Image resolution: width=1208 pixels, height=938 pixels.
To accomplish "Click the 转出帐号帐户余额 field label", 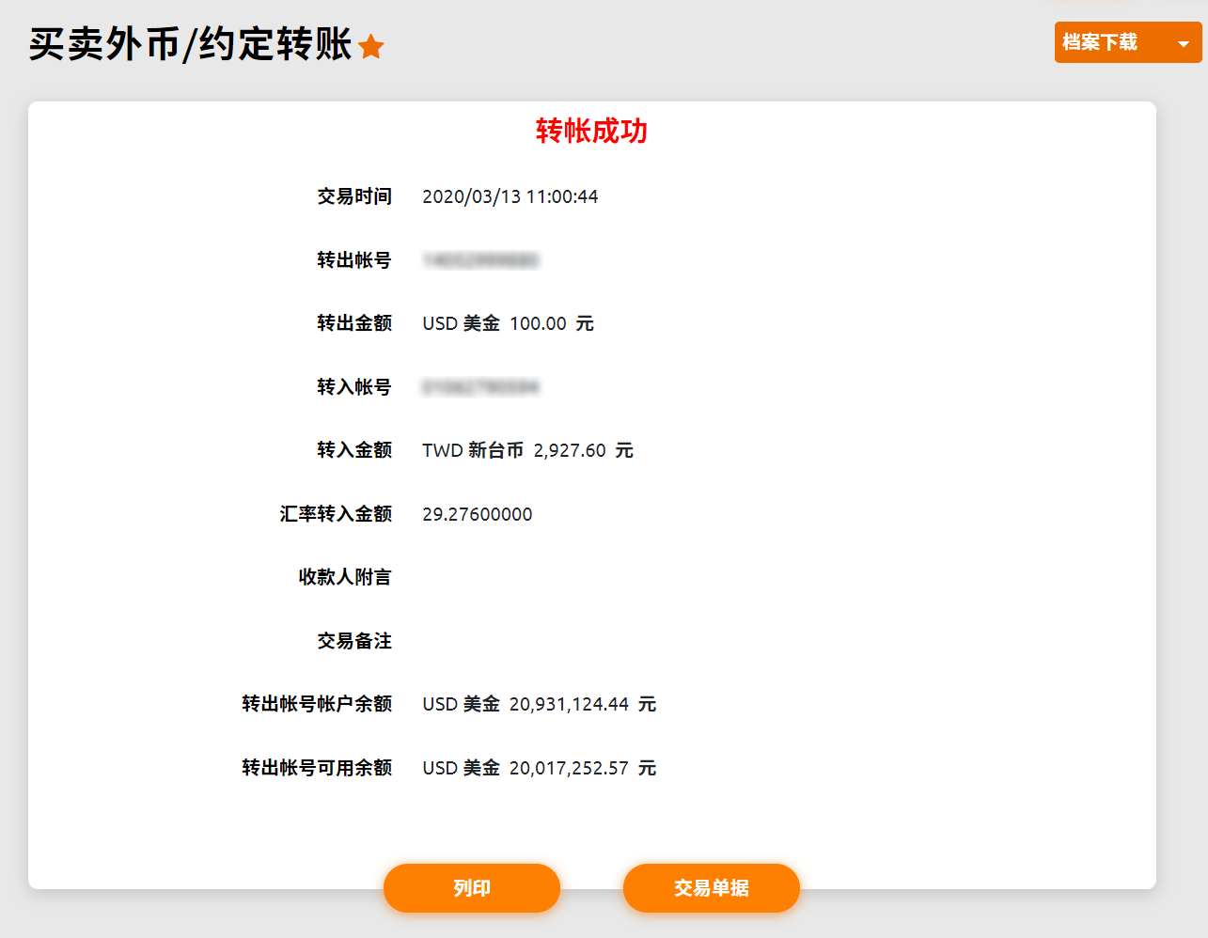I will pos(317,704).
